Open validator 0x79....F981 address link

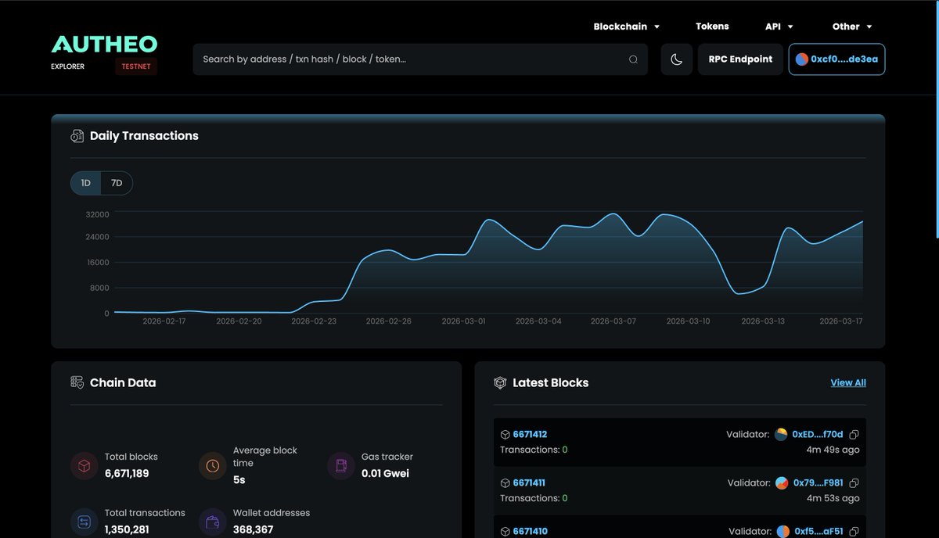818,483
